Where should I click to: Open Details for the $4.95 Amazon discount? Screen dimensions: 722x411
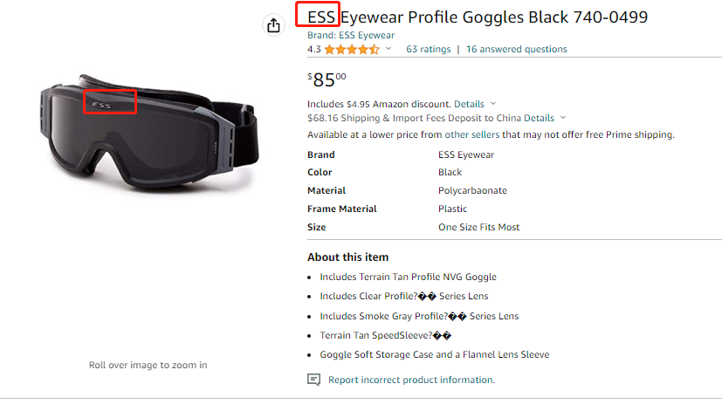(x=469, y=104)
